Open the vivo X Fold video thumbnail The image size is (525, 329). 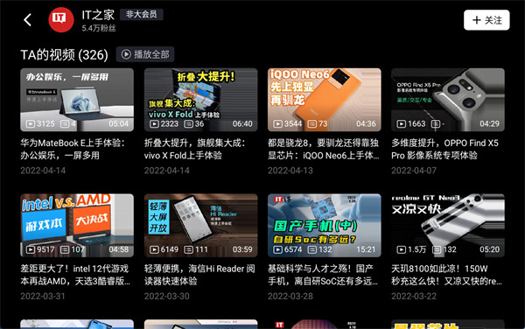click(201, 100)
